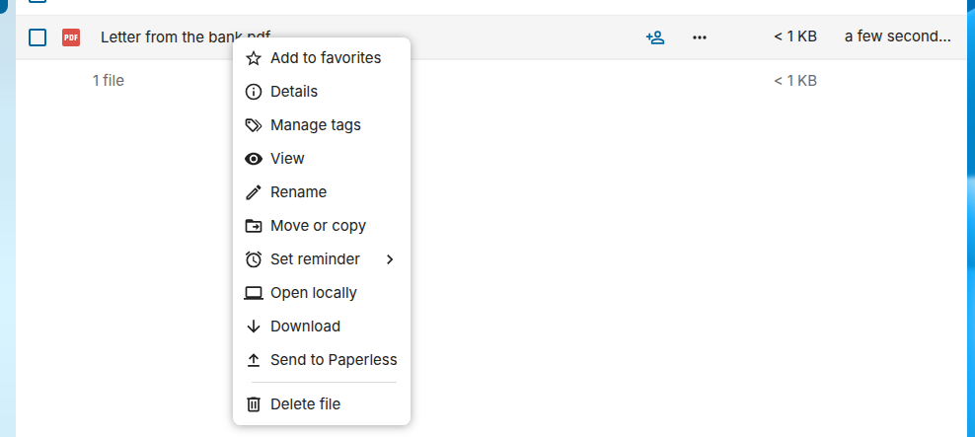This screenshot has height=437, width=975.
Task: Click the file size < 1 KB in the file row
Action: (794, 36)
